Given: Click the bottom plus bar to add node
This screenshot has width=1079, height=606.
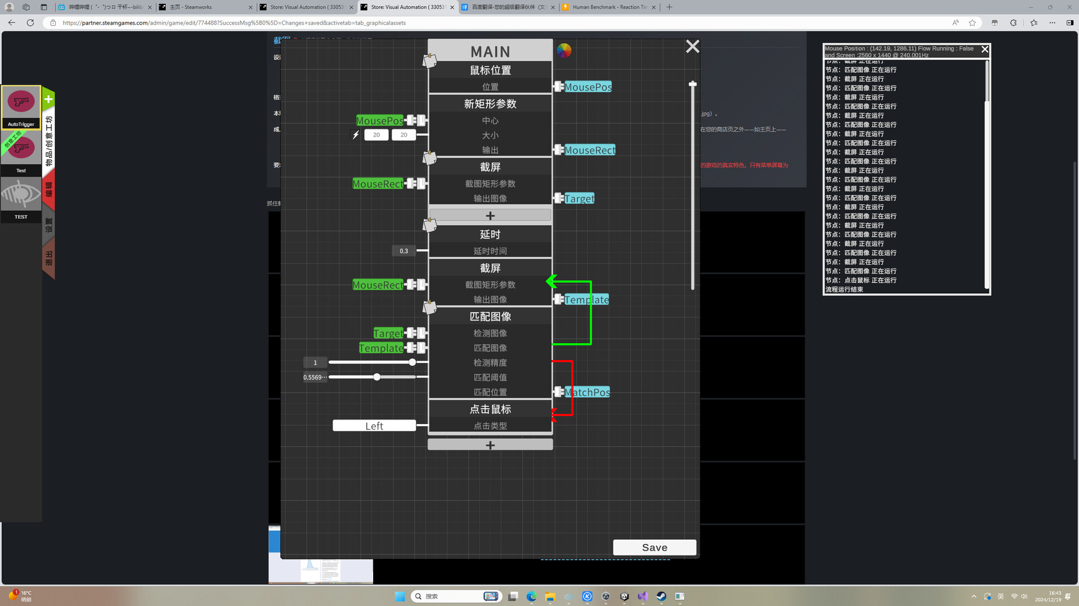Looking at the screenshot, I should (490, 445).
